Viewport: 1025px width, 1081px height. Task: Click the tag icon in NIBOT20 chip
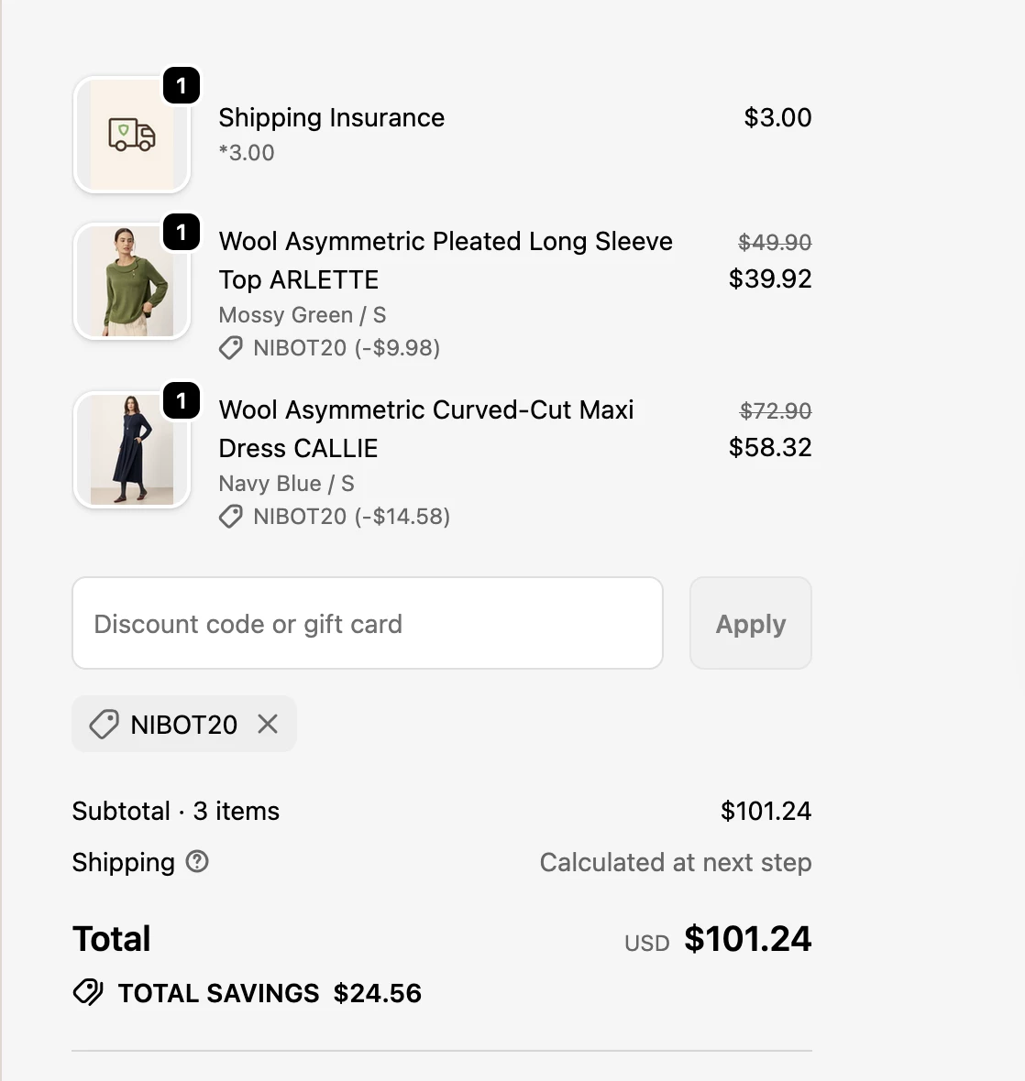(104, 724)
